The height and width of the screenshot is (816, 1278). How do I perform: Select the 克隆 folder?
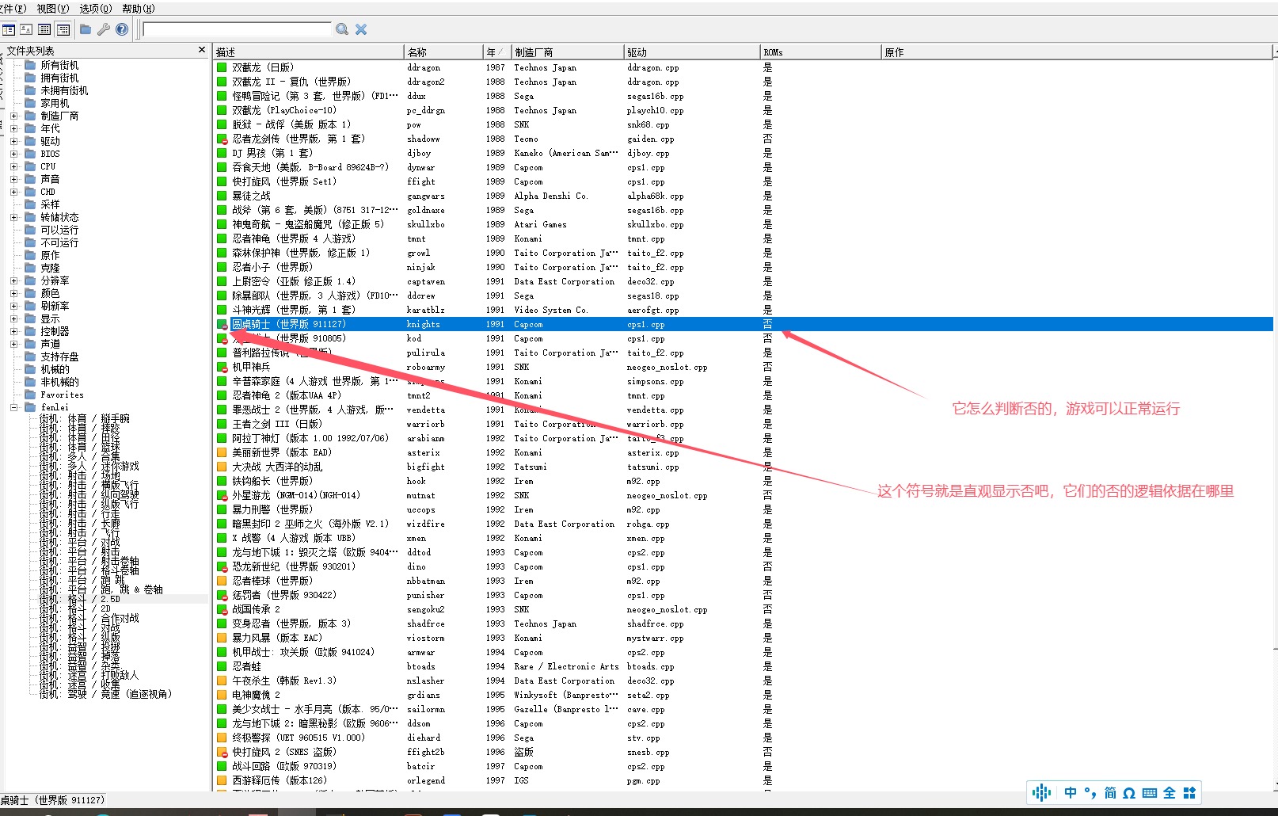click(x=50, y=268)
